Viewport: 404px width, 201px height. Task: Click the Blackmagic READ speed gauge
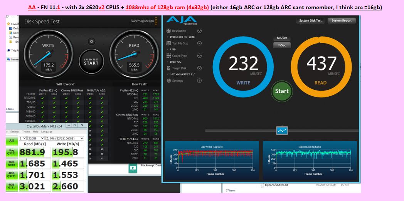click(x=134, y=55)
